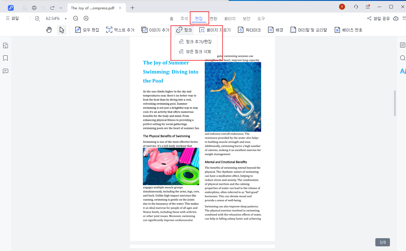
Task: Click the zoom in magnifier icon
Action: pyautogui.click(x=86, y=18)
